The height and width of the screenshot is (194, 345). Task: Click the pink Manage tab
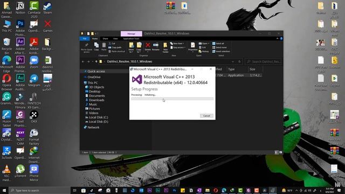(x=132, y=33)
